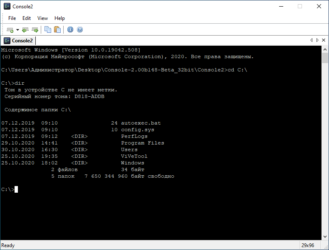Click the <DIR> marker of PerfLogs row
This screenshot has width=329, height=250.
pos(79,136)
